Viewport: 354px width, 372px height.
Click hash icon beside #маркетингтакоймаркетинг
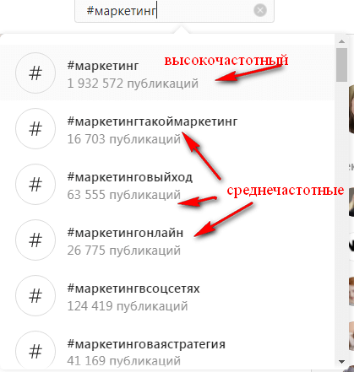point(35,128)
